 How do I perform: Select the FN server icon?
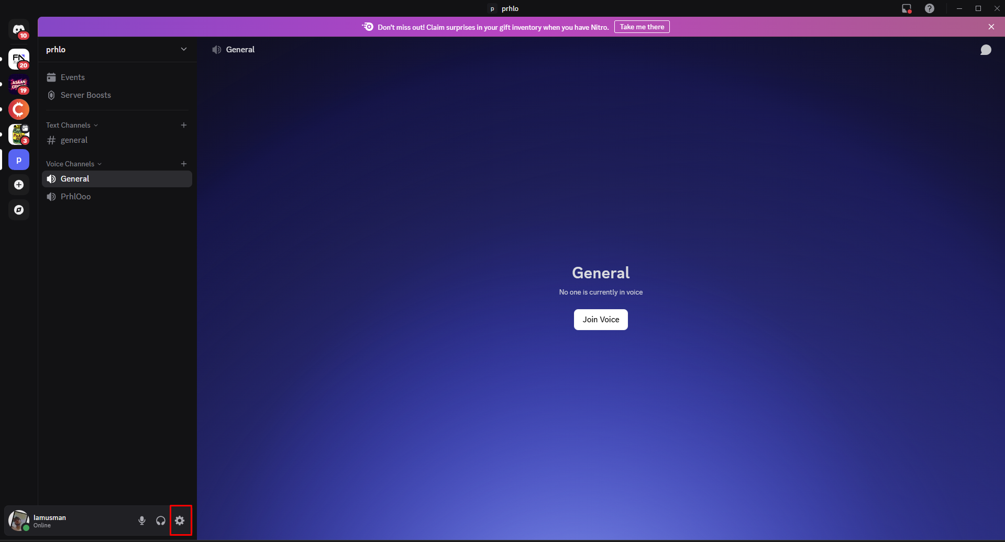[19, 59]
